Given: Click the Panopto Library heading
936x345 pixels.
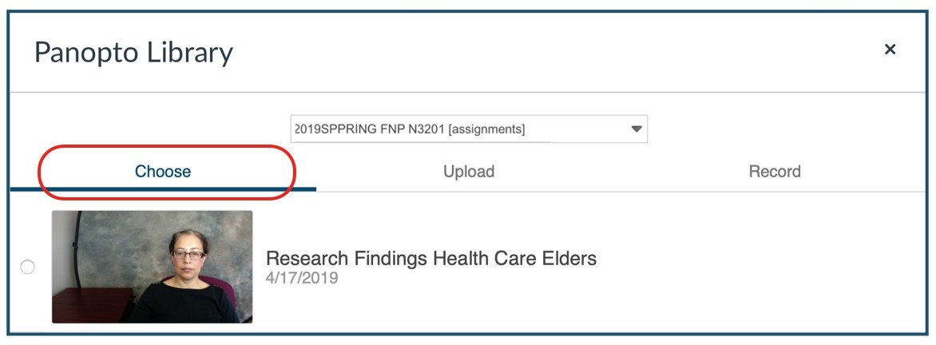Looking at the screenshot, I should pos(133,53).
